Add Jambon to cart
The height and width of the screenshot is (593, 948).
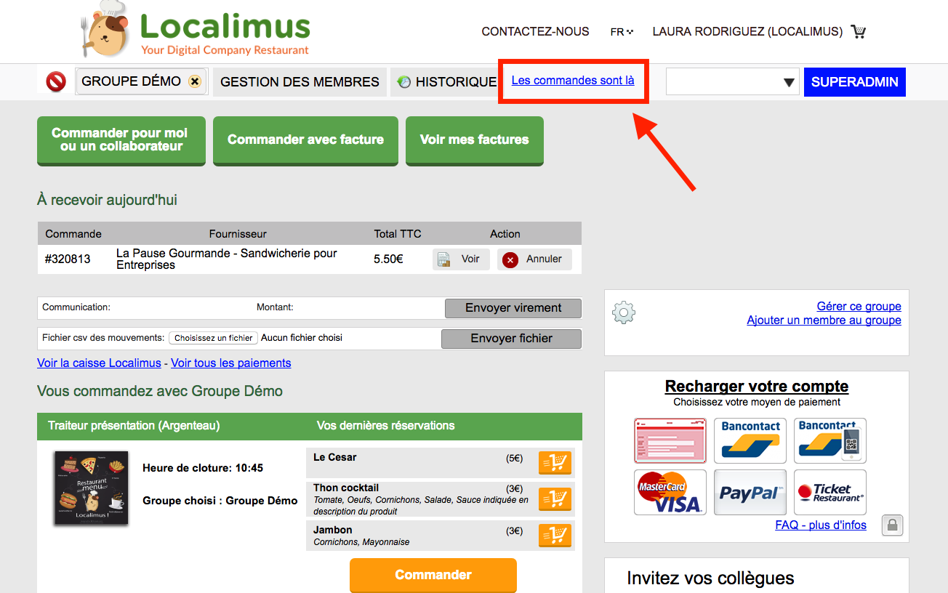pyautogui.click(x=555, y=536)
